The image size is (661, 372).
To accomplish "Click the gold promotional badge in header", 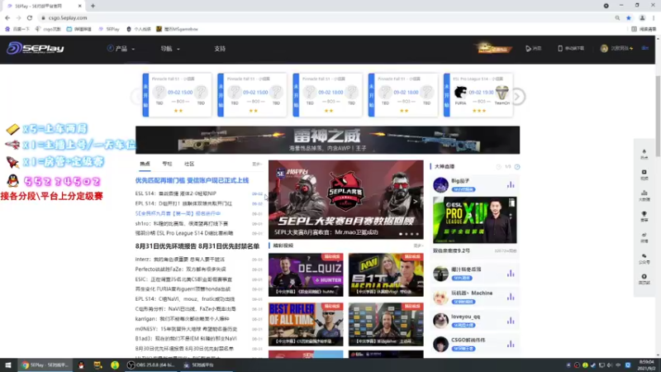I will 493,48.
